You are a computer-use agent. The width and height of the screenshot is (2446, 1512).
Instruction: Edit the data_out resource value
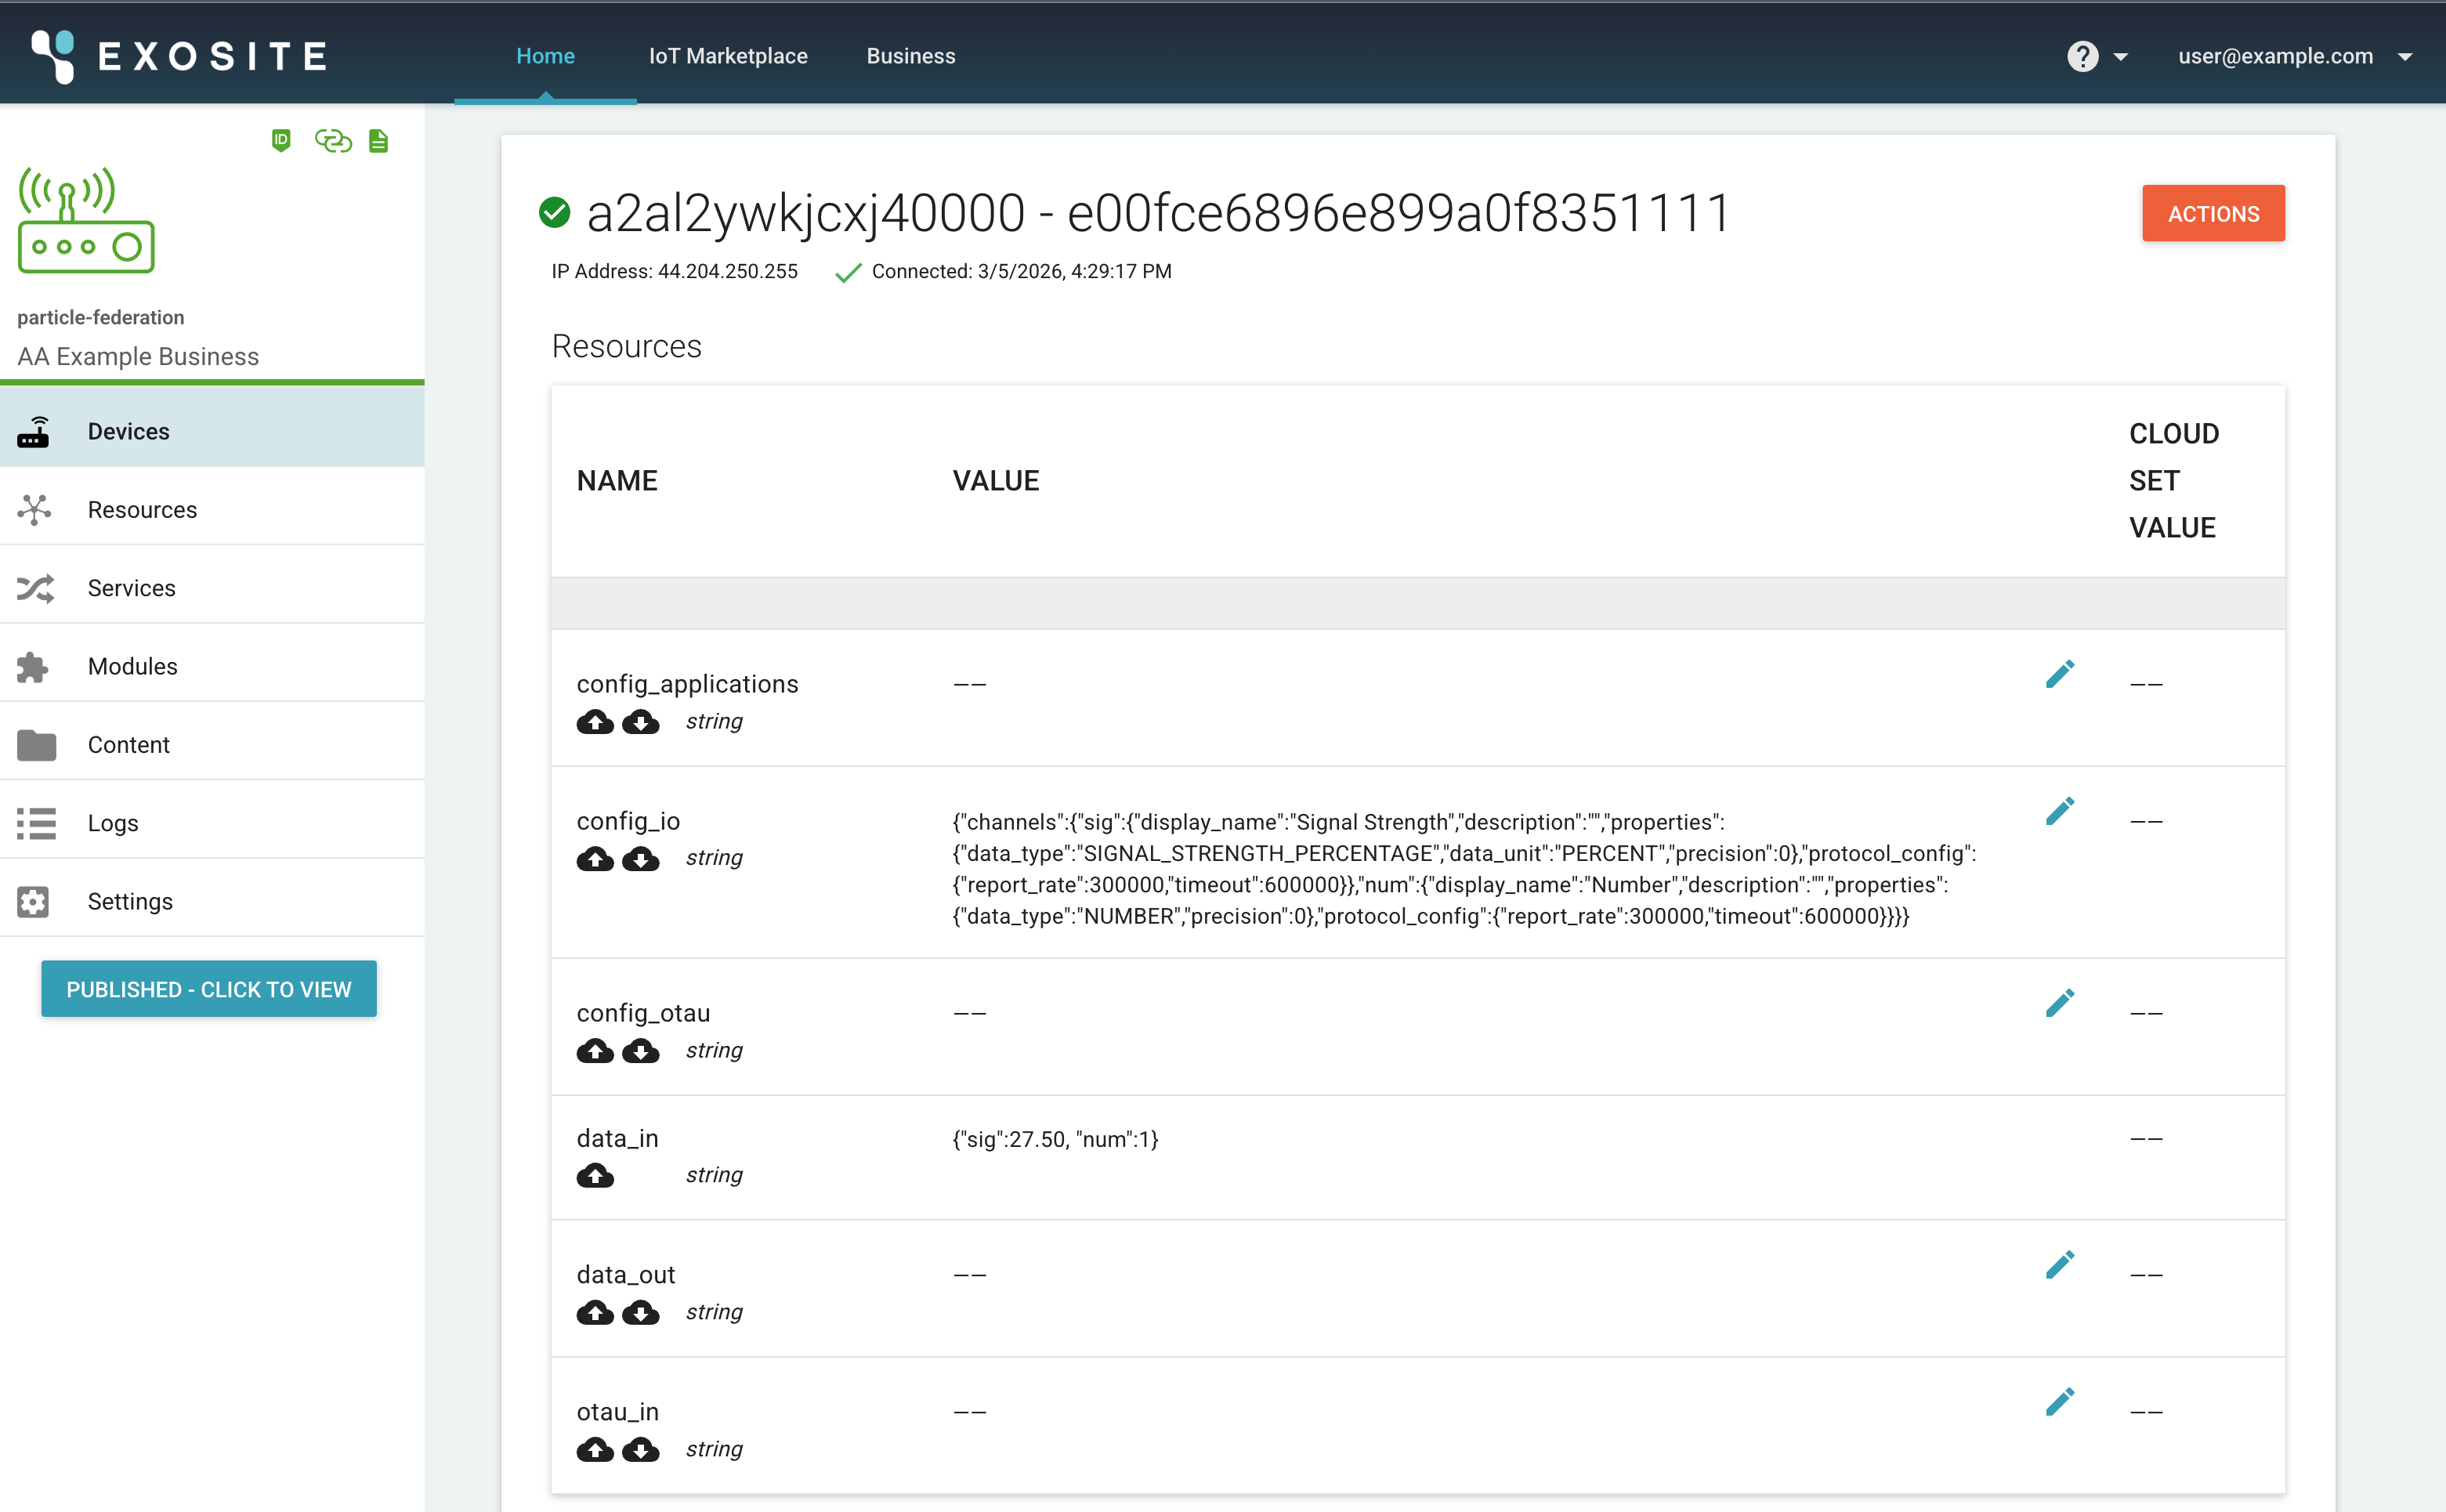click(x=2059, y=1265)
